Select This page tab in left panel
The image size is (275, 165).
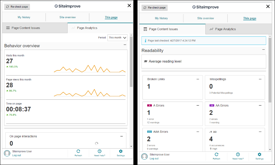tap(111, 17)
